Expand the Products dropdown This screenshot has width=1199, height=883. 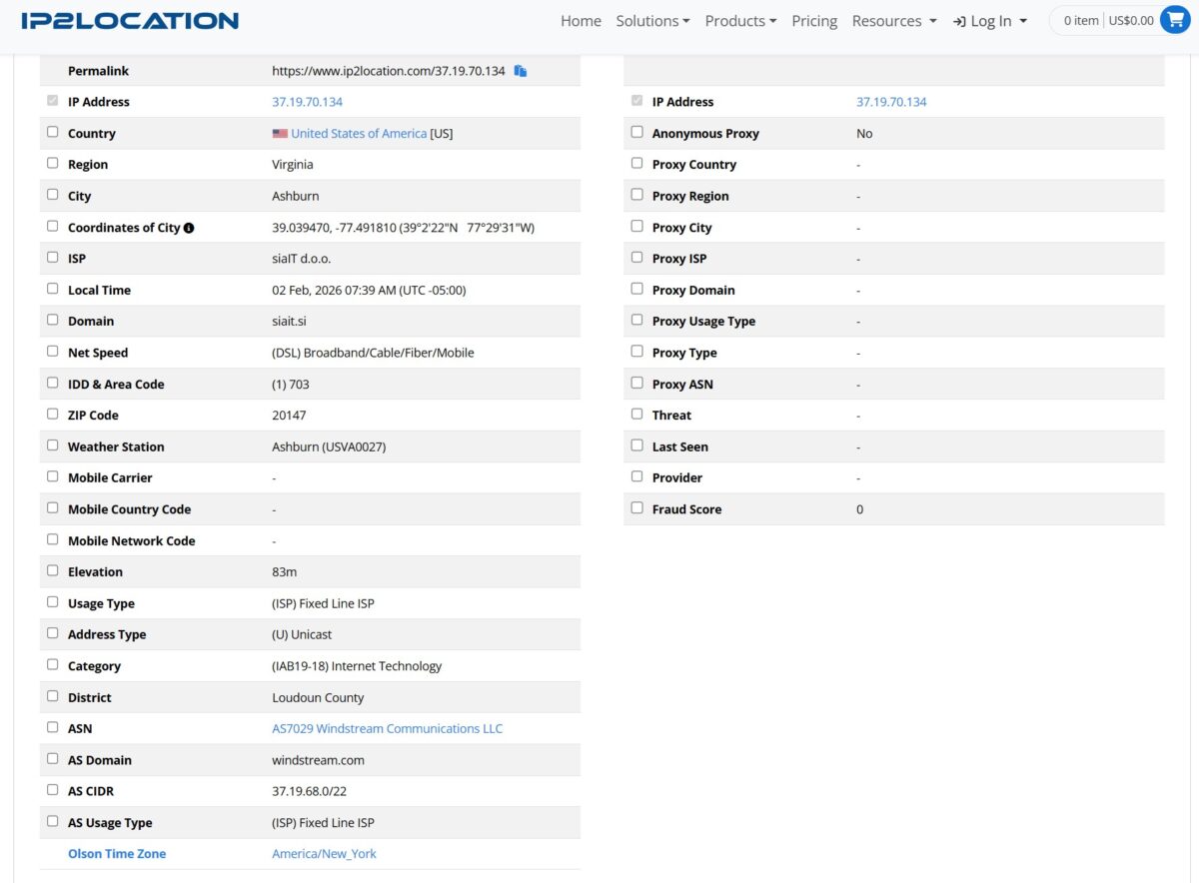click(739, 20)
